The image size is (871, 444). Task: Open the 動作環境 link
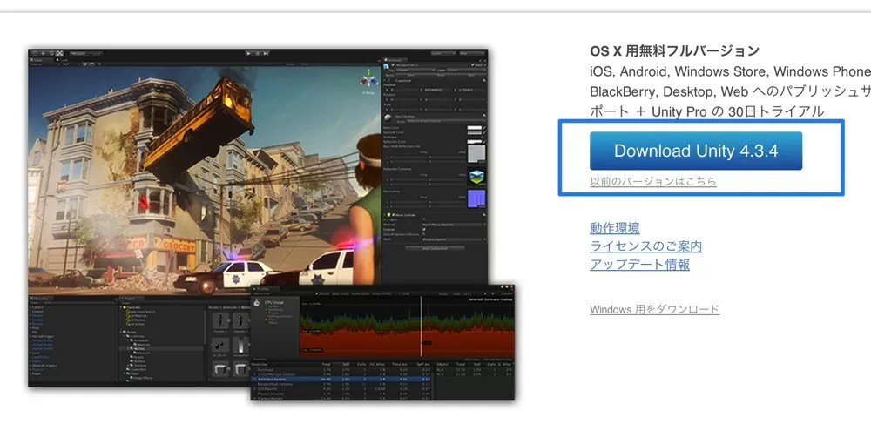tap(614, 227)
